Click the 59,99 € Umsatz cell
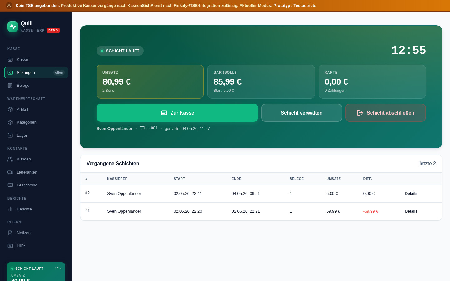Image resolution: width=450 pixels, height=281 pixels. pos(333,211)
